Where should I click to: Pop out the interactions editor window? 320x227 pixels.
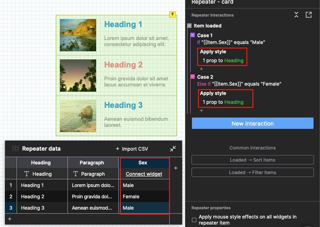click(x=309, y=15)
